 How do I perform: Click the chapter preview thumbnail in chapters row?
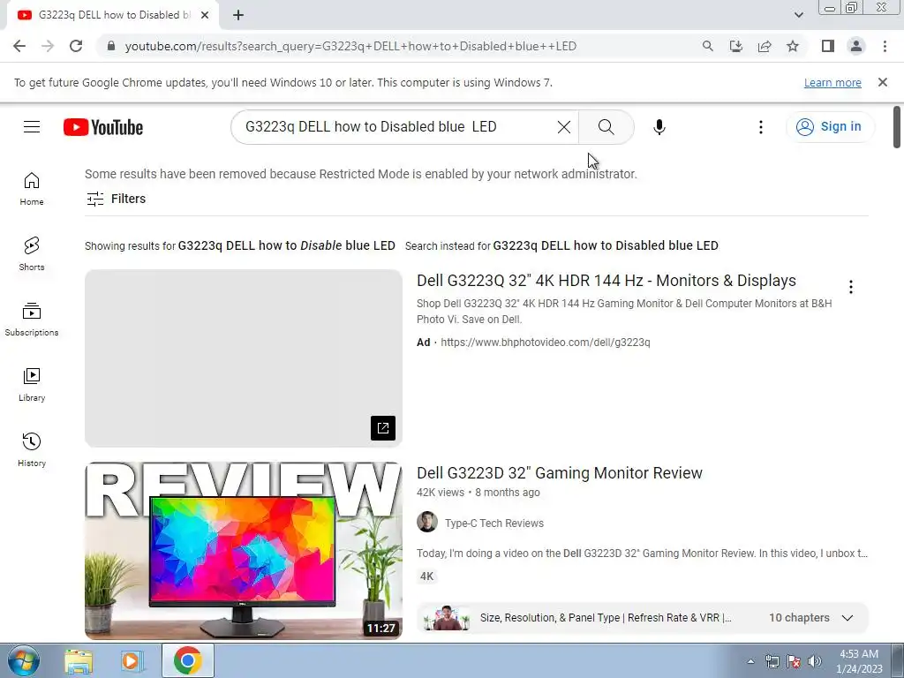pyautogui.click(x=446, y=618)
